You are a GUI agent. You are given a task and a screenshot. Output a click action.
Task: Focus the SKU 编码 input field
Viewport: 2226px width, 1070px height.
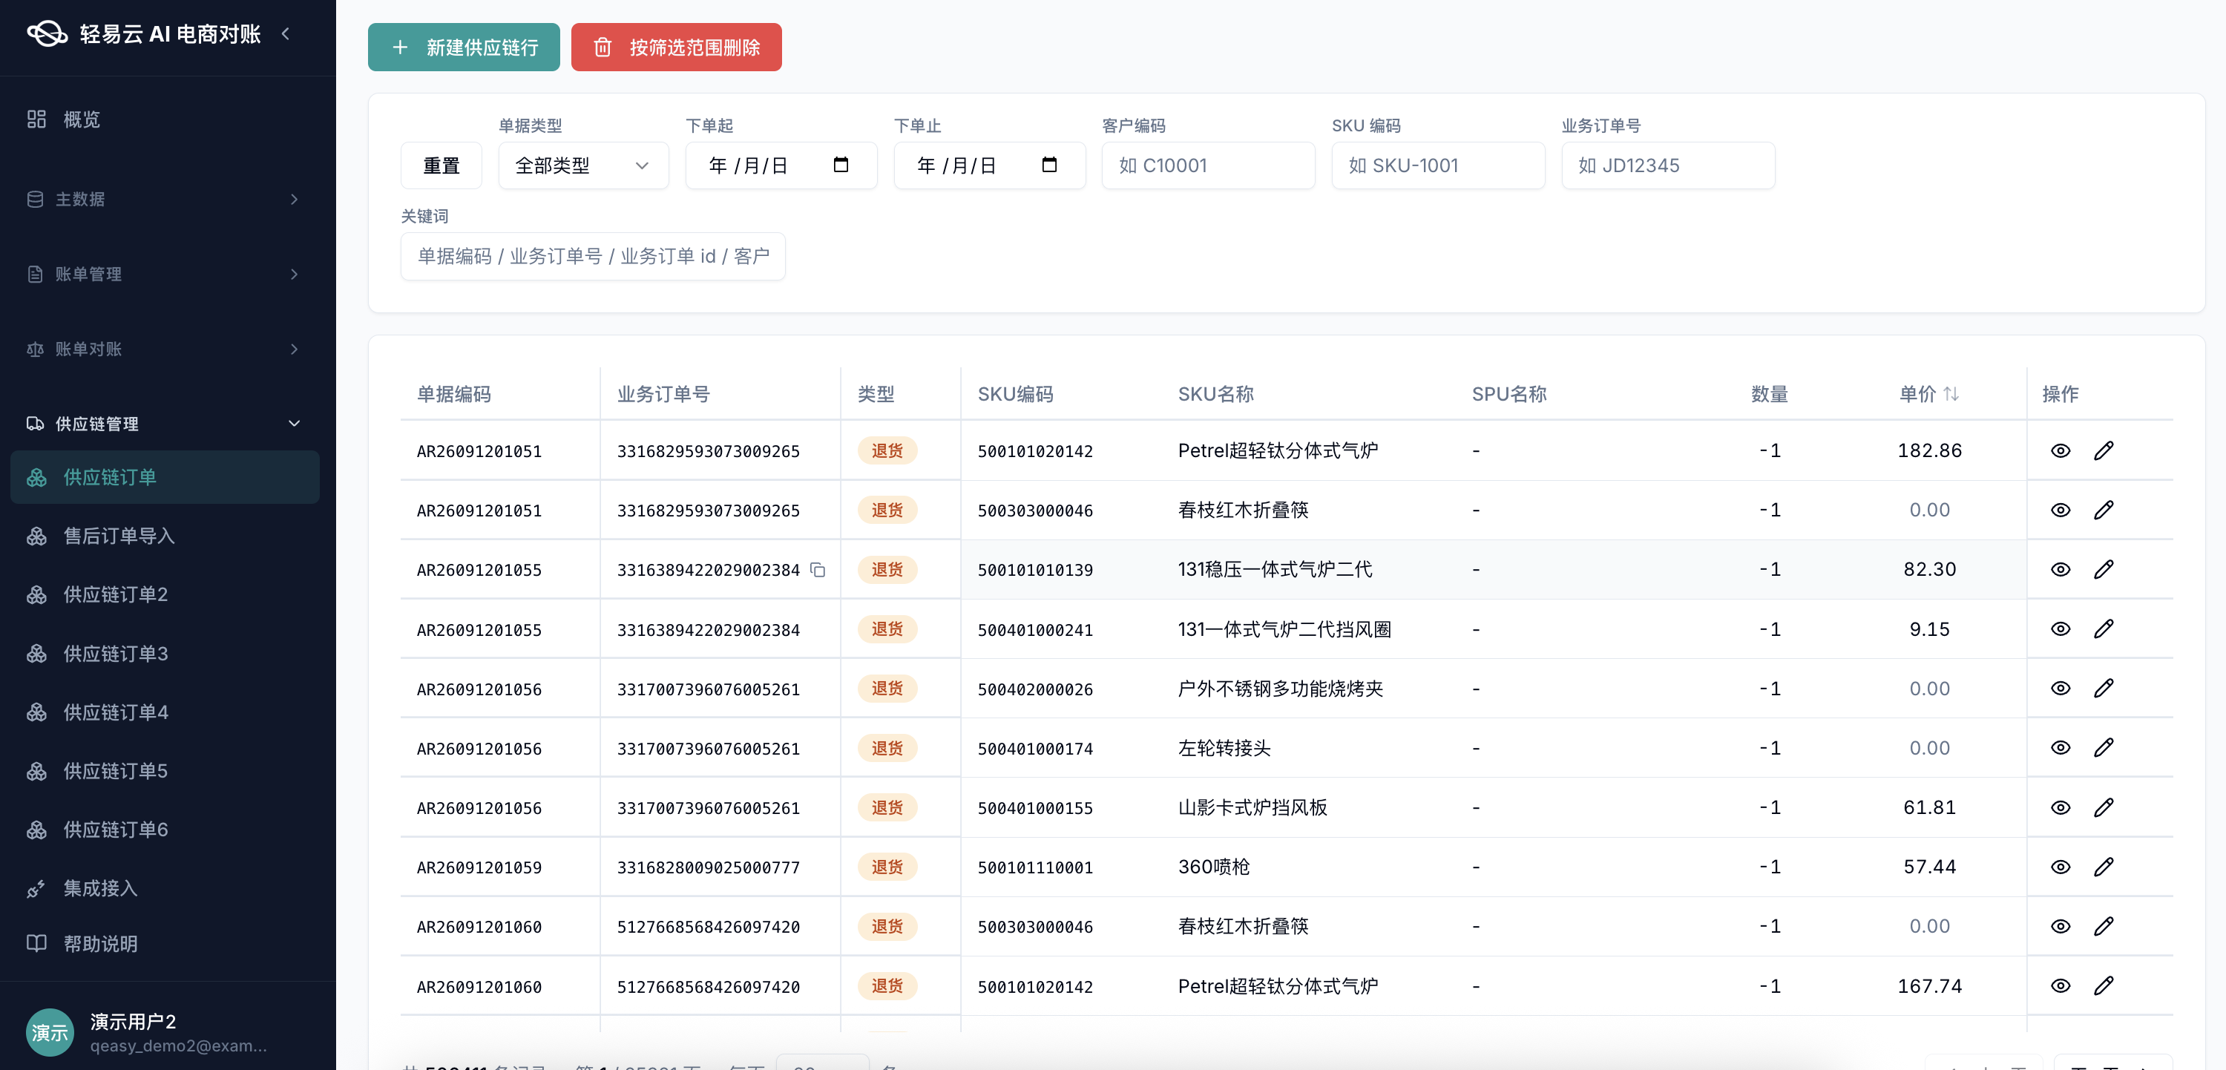[x=1438, y=165]
